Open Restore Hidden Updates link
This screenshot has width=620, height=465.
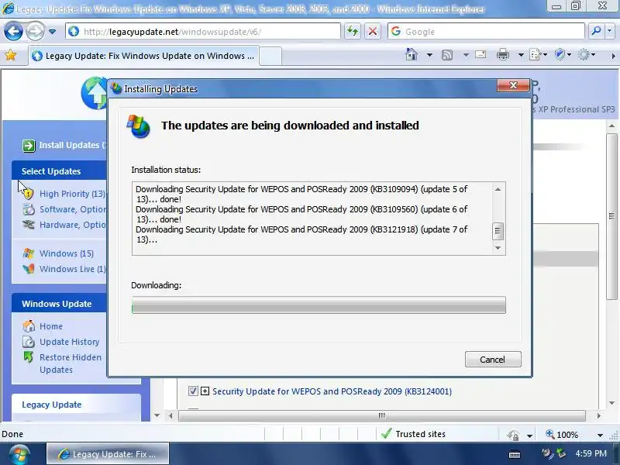pyautogui.click(x=71, y=363)
